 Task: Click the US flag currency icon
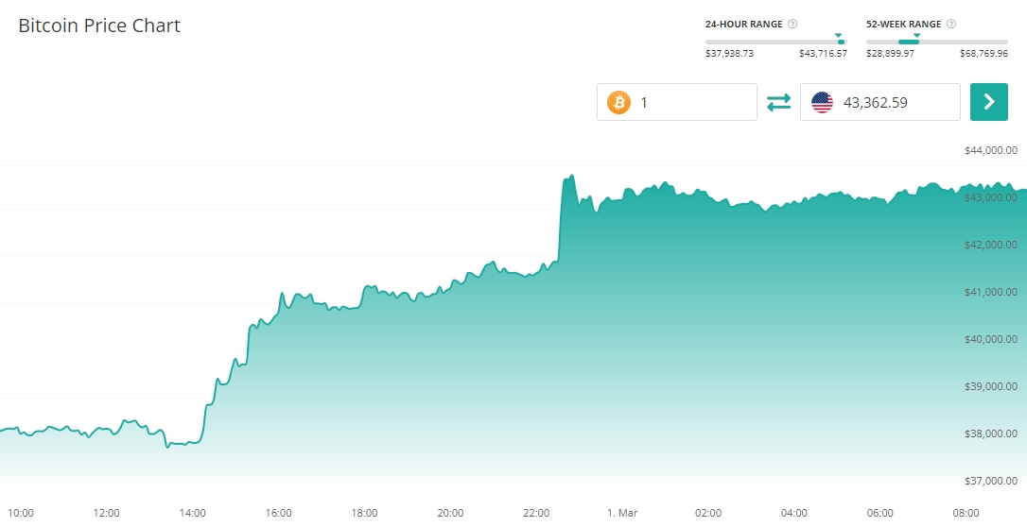(x=822, y=102)
